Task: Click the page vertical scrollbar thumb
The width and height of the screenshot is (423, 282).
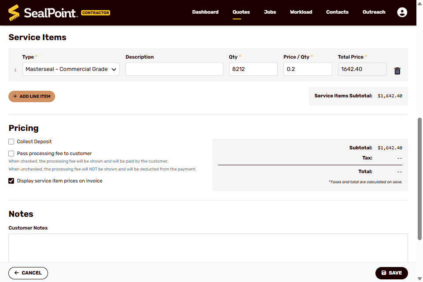Action: 419,178
